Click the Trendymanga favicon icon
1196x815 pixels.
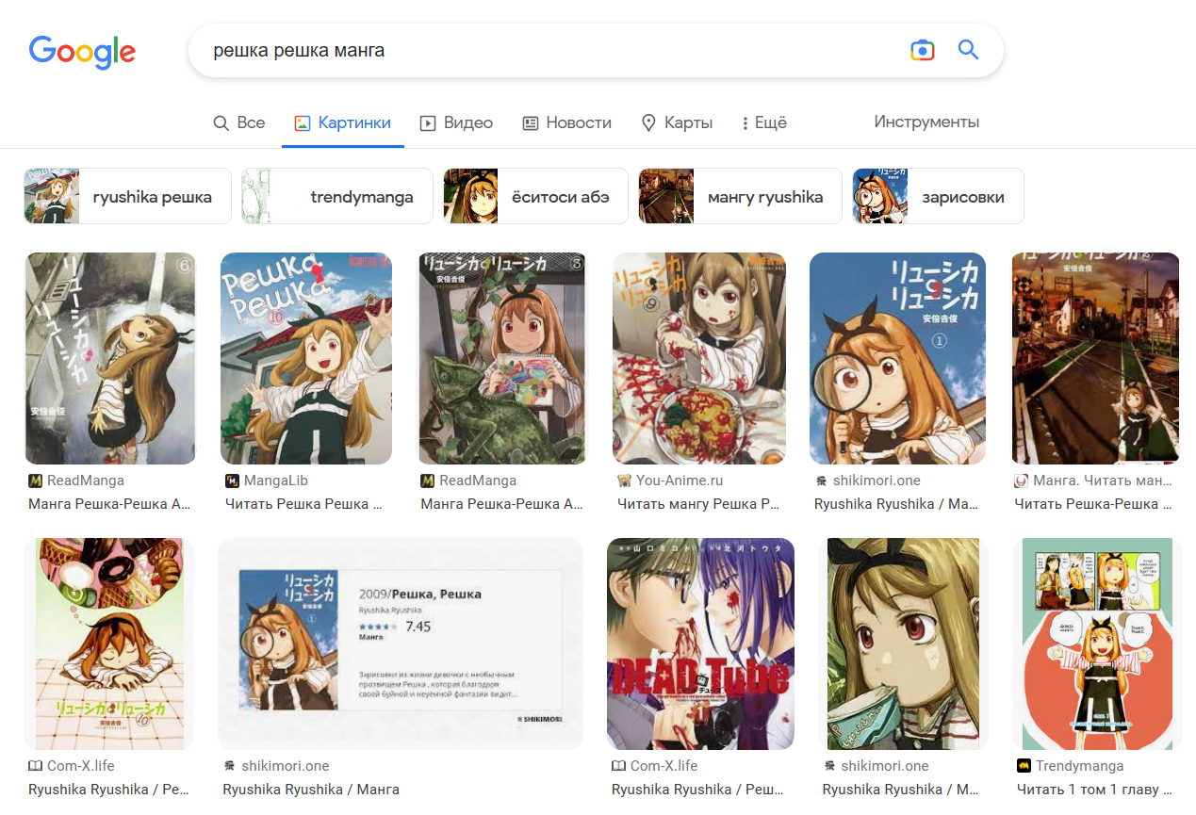tap(1024, 766)
